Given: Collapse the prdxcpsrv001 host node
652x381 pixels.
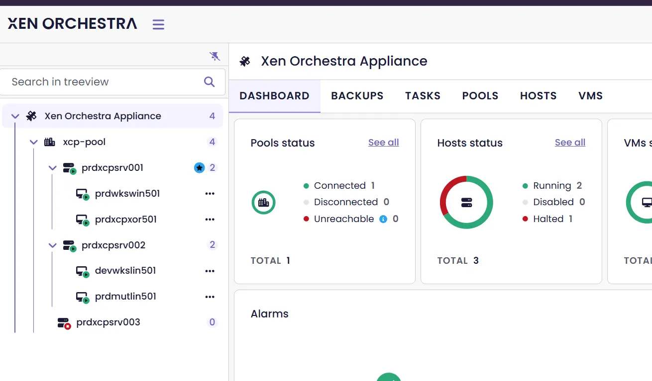Looking at the screenshot, I should click(53, 168).
